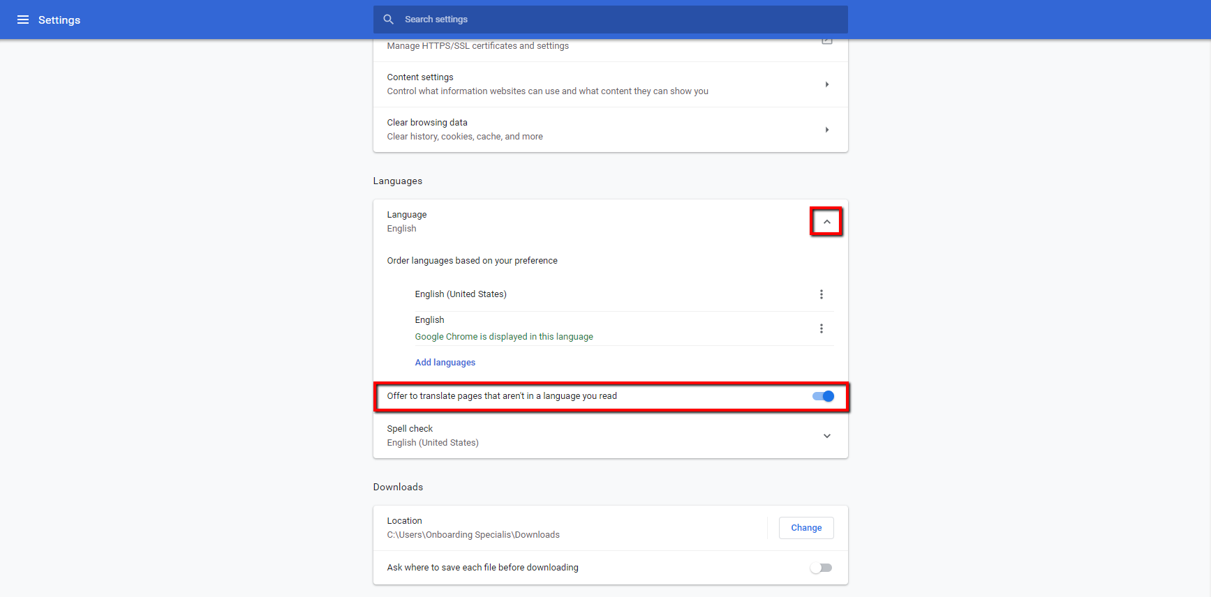Click 'Google Chrome is displayed in this language'
This screenshot has width=1211, height=597.
click(504, 337)
